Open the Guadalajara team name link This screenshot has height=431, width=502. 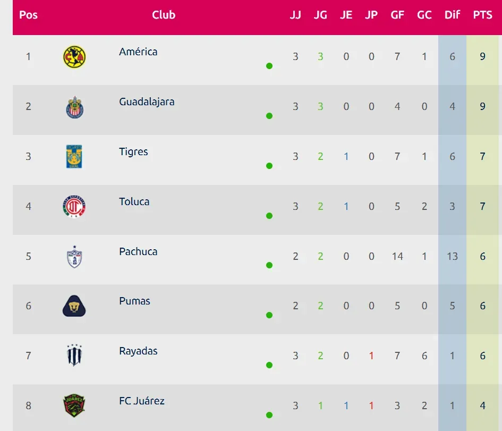(147, 102)
